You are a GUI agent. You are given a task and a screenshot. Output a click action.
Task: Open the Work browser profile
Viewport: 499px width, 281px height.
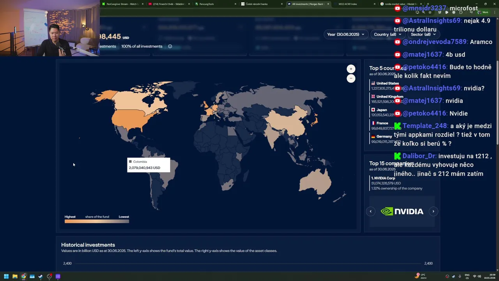tap(483, 12)
